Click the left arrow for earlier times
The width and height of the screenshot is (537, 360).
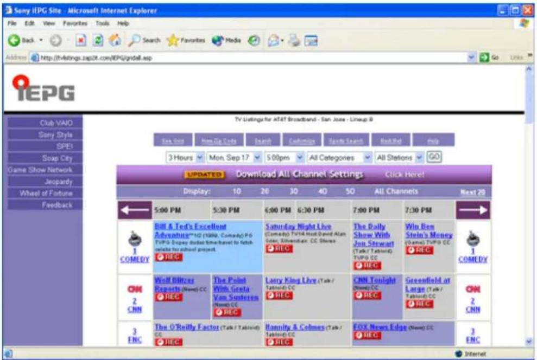point(135,210)
